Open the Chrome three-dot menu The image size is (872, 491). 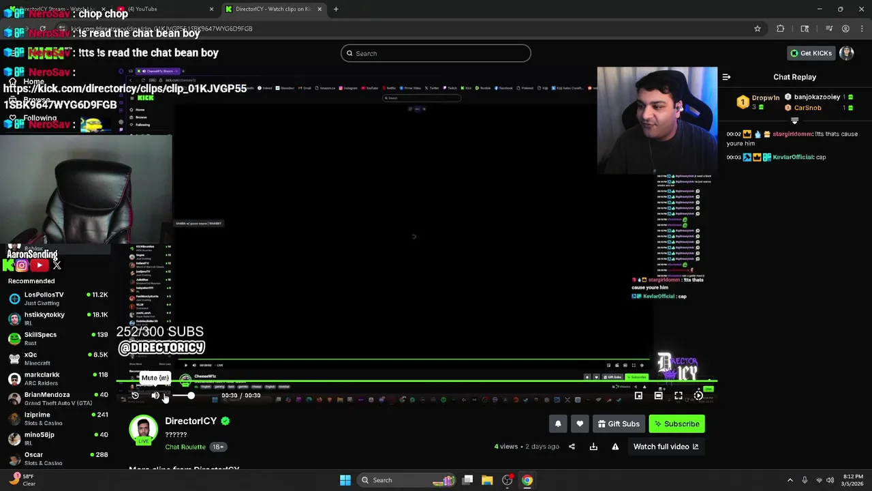pyautogui.click(x=861, y=29)
